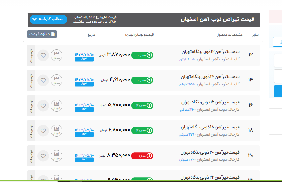
Task: Open توضیحات side tab for size 20
Action: click(31, 156)
